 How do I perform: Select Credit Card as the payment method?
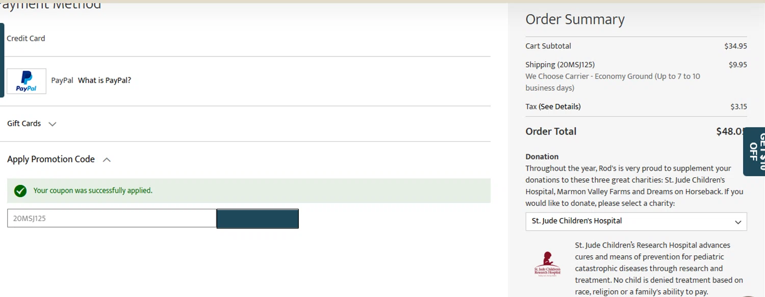pos(26,38)
